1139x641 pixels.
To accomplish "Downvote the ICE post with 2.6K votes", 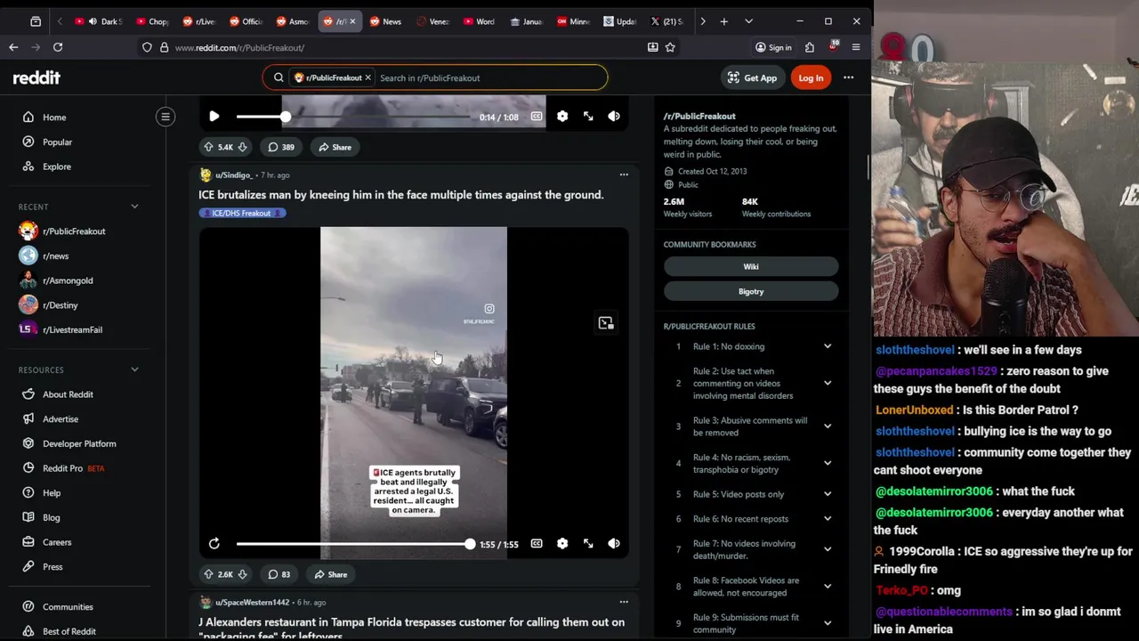I will [242, 574].
